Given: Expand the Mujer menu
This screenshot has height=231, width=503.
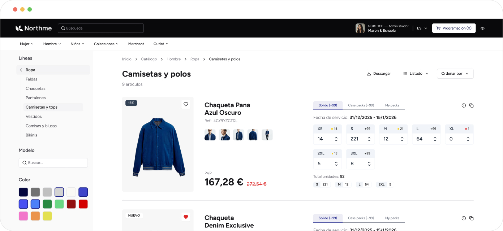Looking at the screenshot, I should click(x=27, y=44).
